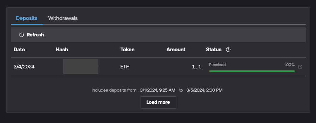Open the Status help question-mark icon

click(228, 50)
